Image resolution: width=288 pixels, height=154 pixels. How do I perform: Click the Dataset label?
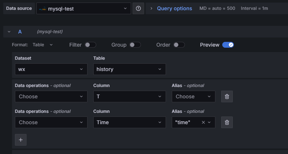point(23,58)
